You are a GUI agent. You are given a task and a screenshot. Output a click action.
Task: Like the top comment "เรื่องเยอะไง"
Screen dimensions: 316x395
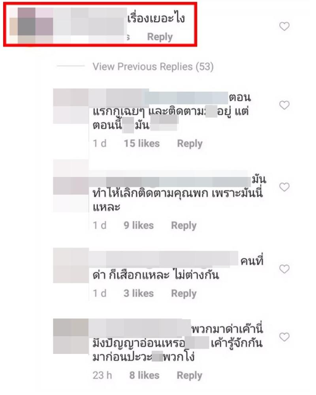[x=284, y=26]
